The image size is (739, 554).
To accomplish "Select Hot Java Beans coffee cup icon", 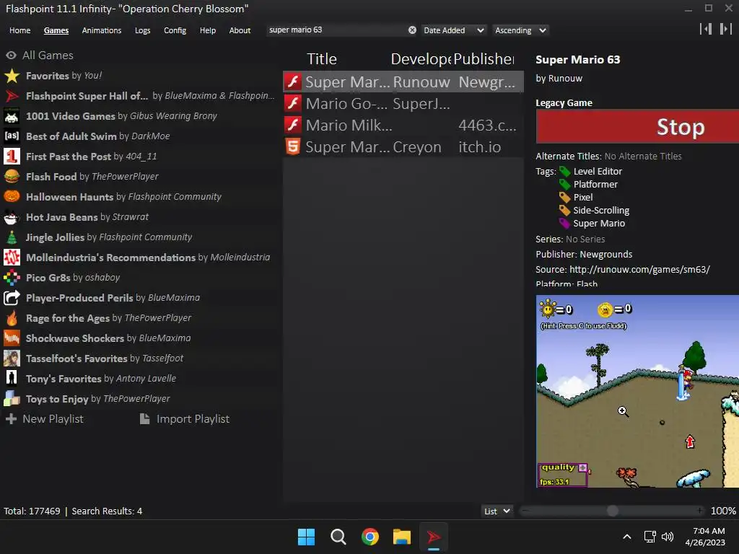I will [x=12, y=217].
